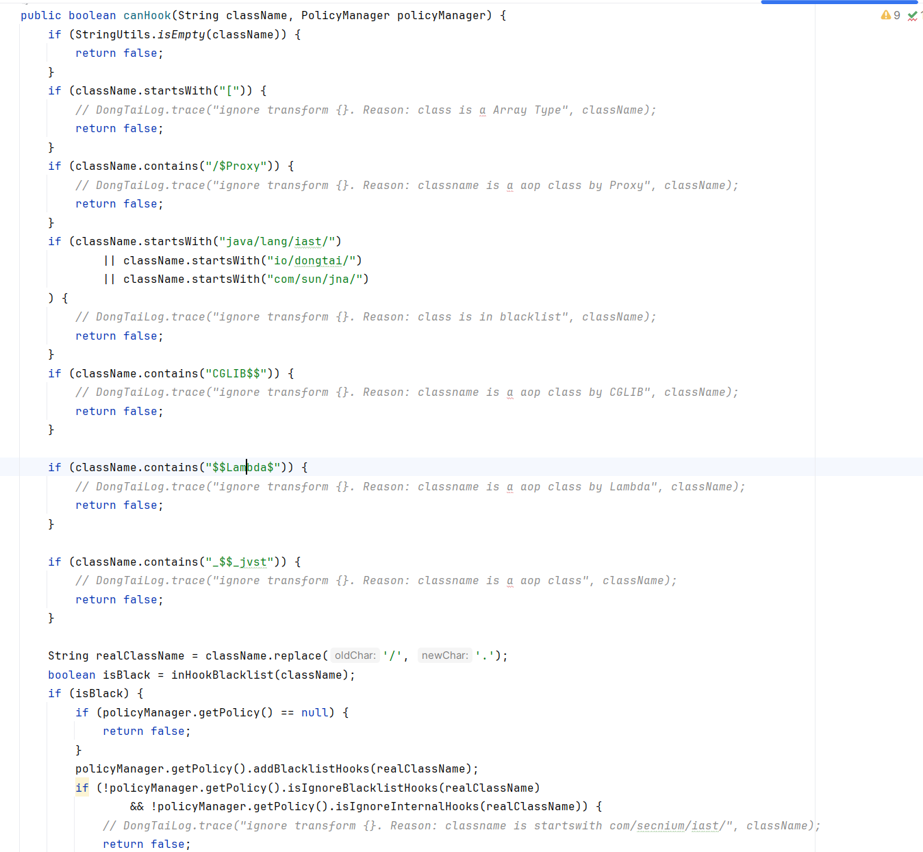Click the "/$Proxy" string literal
Screen dimensions: 923x852
click(x=236, y=166)
